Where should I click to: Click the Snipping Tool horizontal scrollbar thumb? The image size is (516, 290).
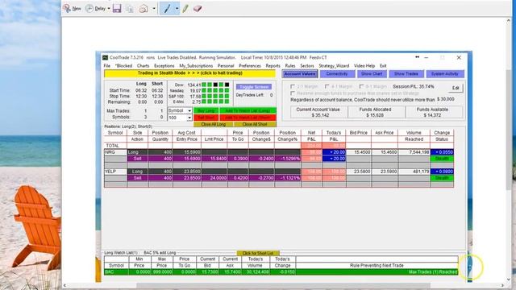[x=283, y=285]
